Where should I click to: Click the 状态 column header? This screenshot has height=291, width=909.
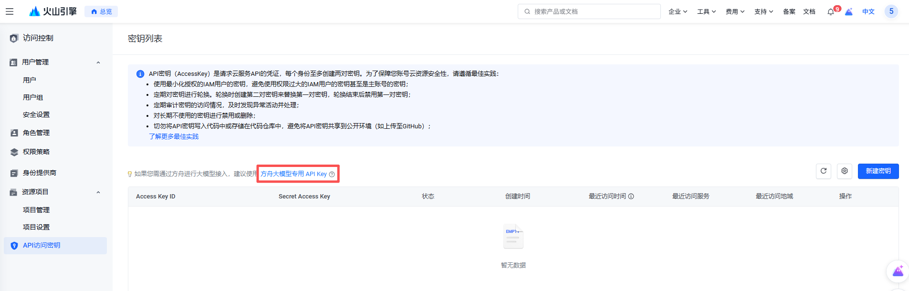click(x=428, y=196)
